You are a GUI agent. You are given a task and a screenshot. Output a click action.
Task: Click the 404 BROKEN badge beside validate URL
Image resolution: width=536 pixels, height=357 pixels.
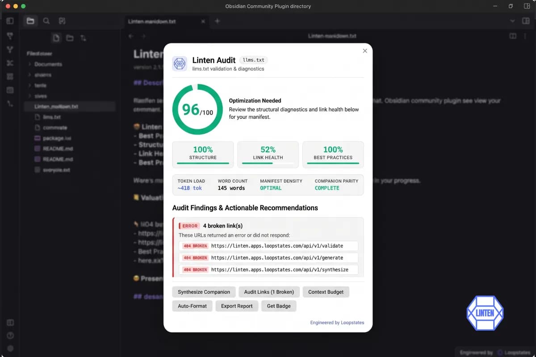[x=195, y=246]
